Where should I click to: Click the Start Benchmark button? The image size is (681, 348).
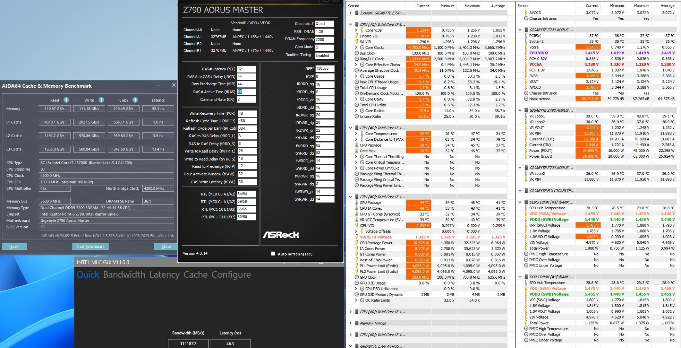pyautogui.click(x=90, y=246)
